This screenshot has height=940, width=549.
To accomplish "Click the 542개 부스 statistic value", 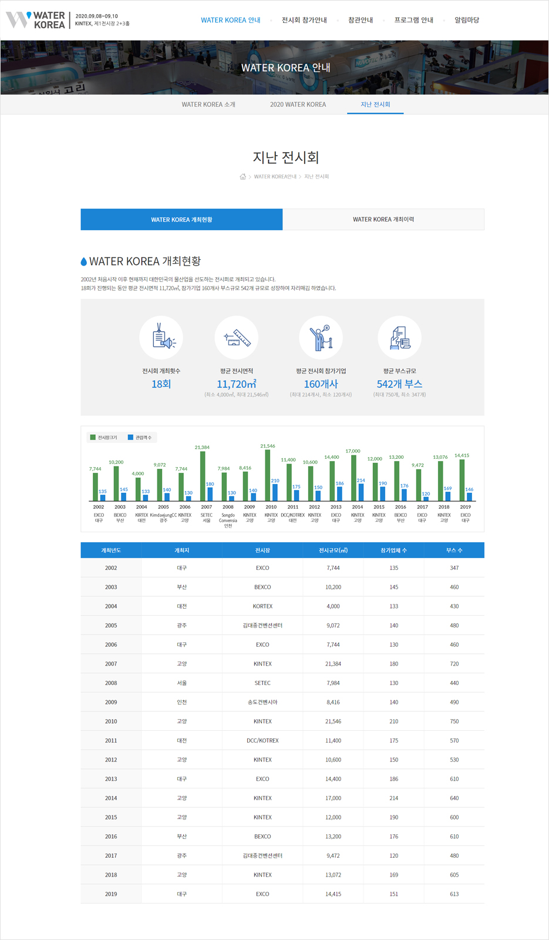I will pyautogui.click(x=400, y=384).
